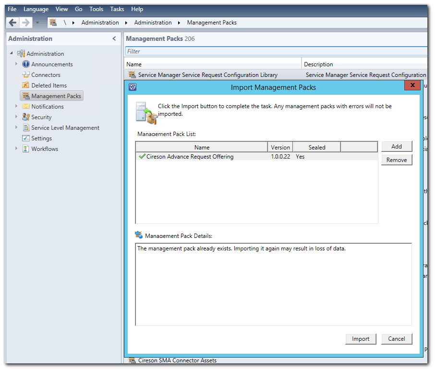Screen dimensions: 436x372
Task: Click the Security users icon
Action: (x=26, y=117)
